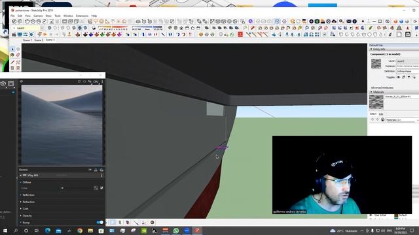This screenshot has height=235, width=419.
Task: Open WhatsApp from the taskbar
Action: pyautogui.click(x=176, y=230)
